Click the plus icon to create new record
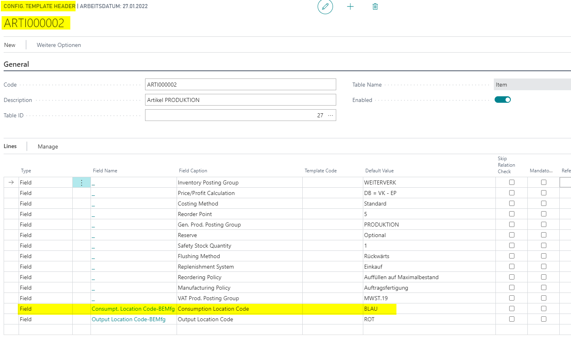This screenshot has width=571, height=337. pos(350,7)
